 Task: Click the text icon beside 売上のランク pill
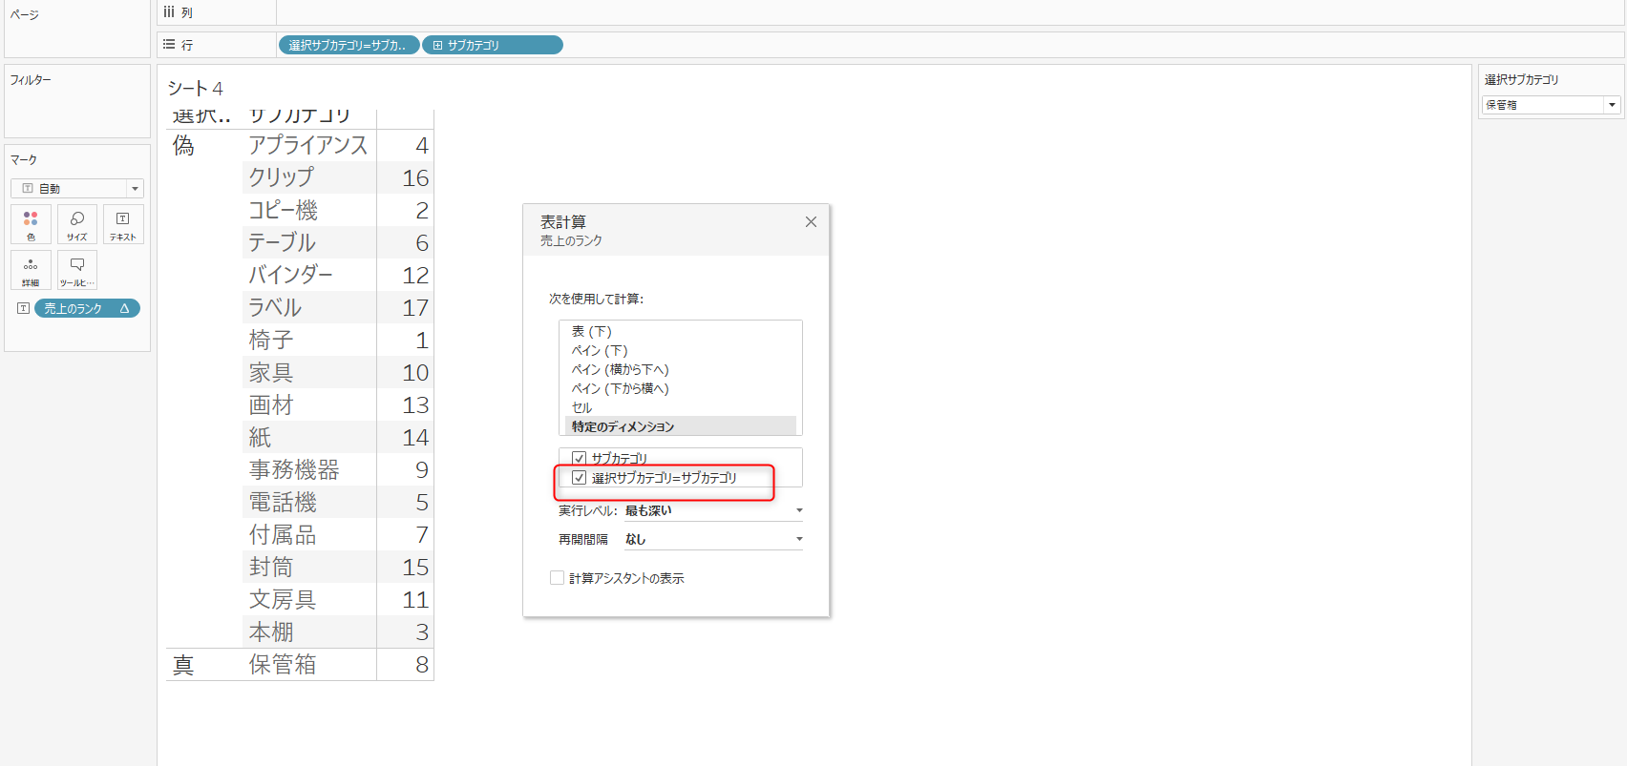tap(23, 308)
